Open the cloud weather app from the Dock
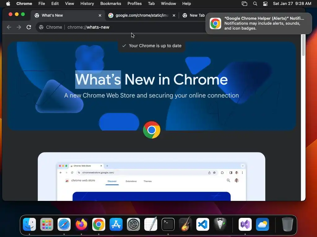Viewport: 317px width, 237px height. click(263, 224)
